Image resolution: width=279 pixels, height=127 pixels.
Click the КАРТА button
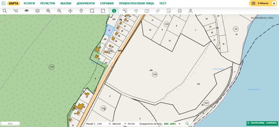point(14,3)
